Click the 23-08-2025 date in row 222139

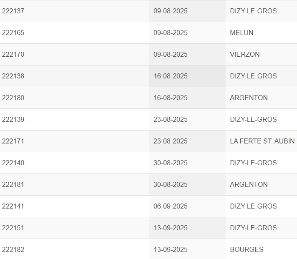[x=171, y=119]
